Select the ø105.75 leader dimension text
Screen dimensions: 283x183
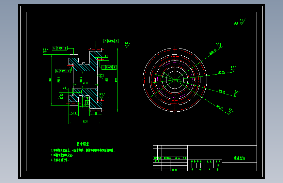click(x=213, y=52)
